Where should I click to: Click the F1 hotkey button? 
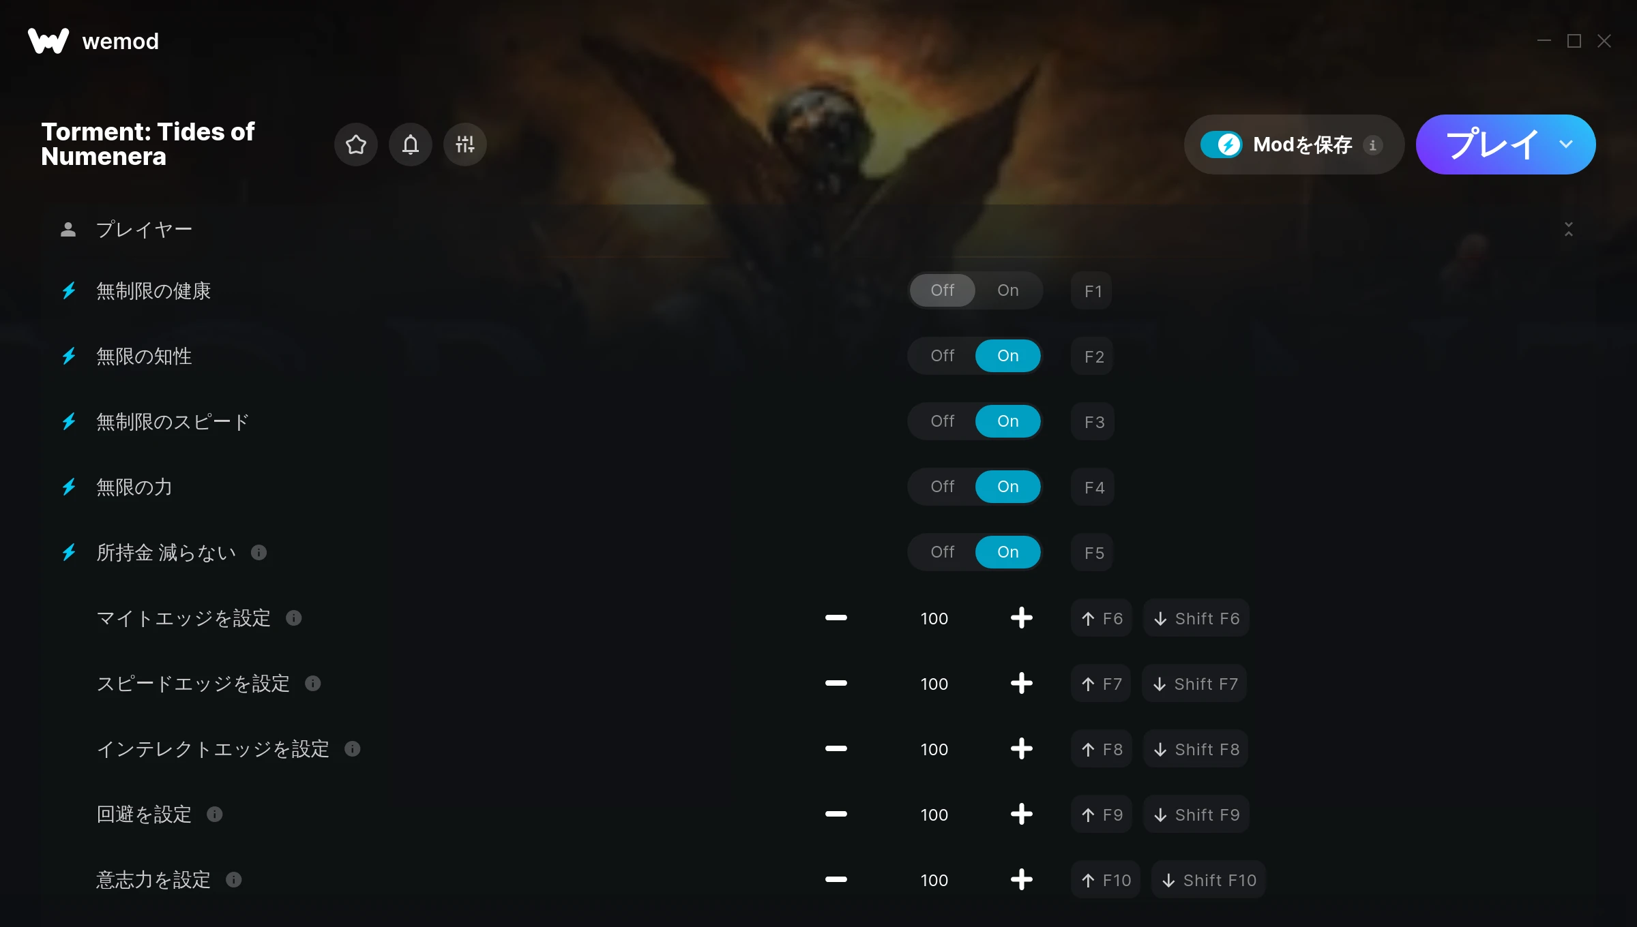(1092, 291)
